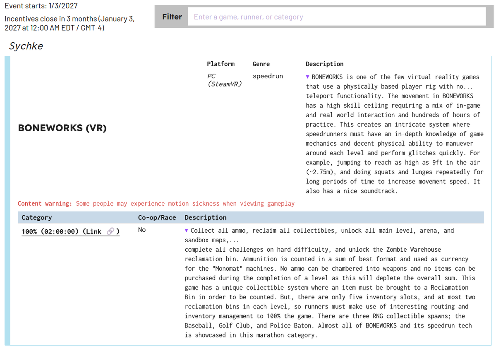Click the Event starts 1/3/2027 text
This screenshot has height=349, width=496.
pos(41,6)
